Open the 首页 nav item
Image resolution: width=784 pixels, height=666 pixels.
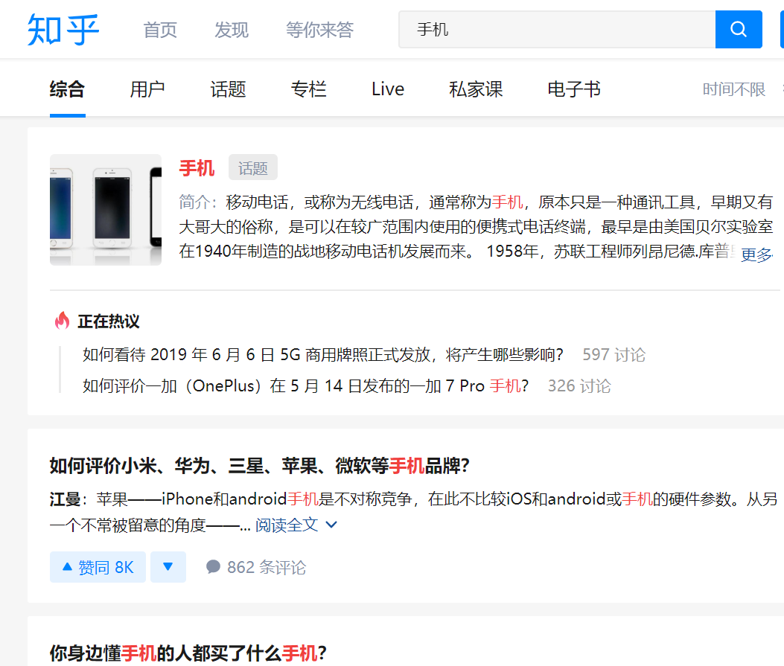coord(160,30)
